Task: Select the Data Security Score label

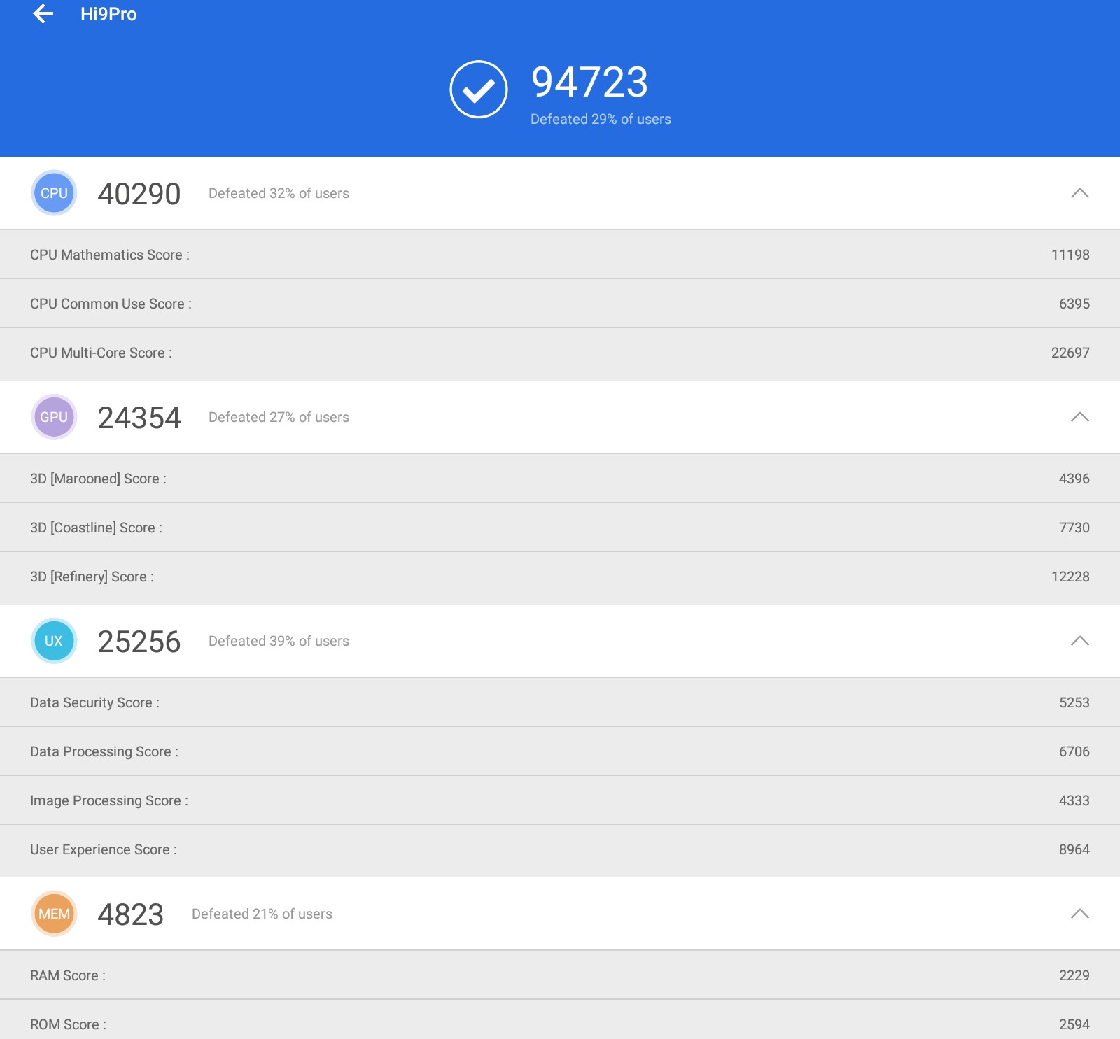Action: pos(94,702)
